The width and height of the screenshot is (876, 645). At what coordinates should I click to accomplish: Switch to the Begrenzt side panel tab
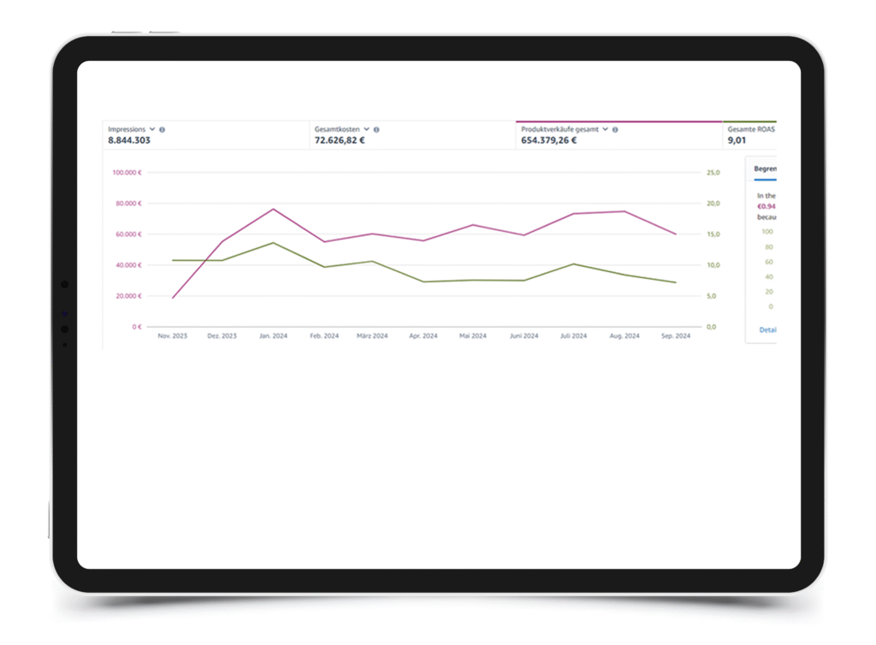click(764, 169)
